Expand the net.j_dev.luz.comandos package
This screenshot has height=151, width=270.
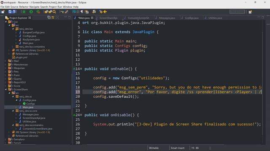tap(13, 47)
